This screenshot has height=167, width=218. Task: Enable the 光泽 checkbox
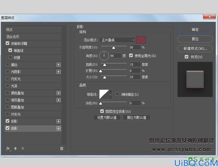8,86
